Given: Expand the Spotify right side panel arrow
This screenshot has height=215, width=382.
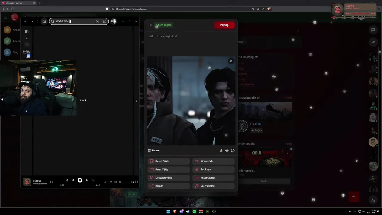Looking at the screenshot, I should pos(136,101).
